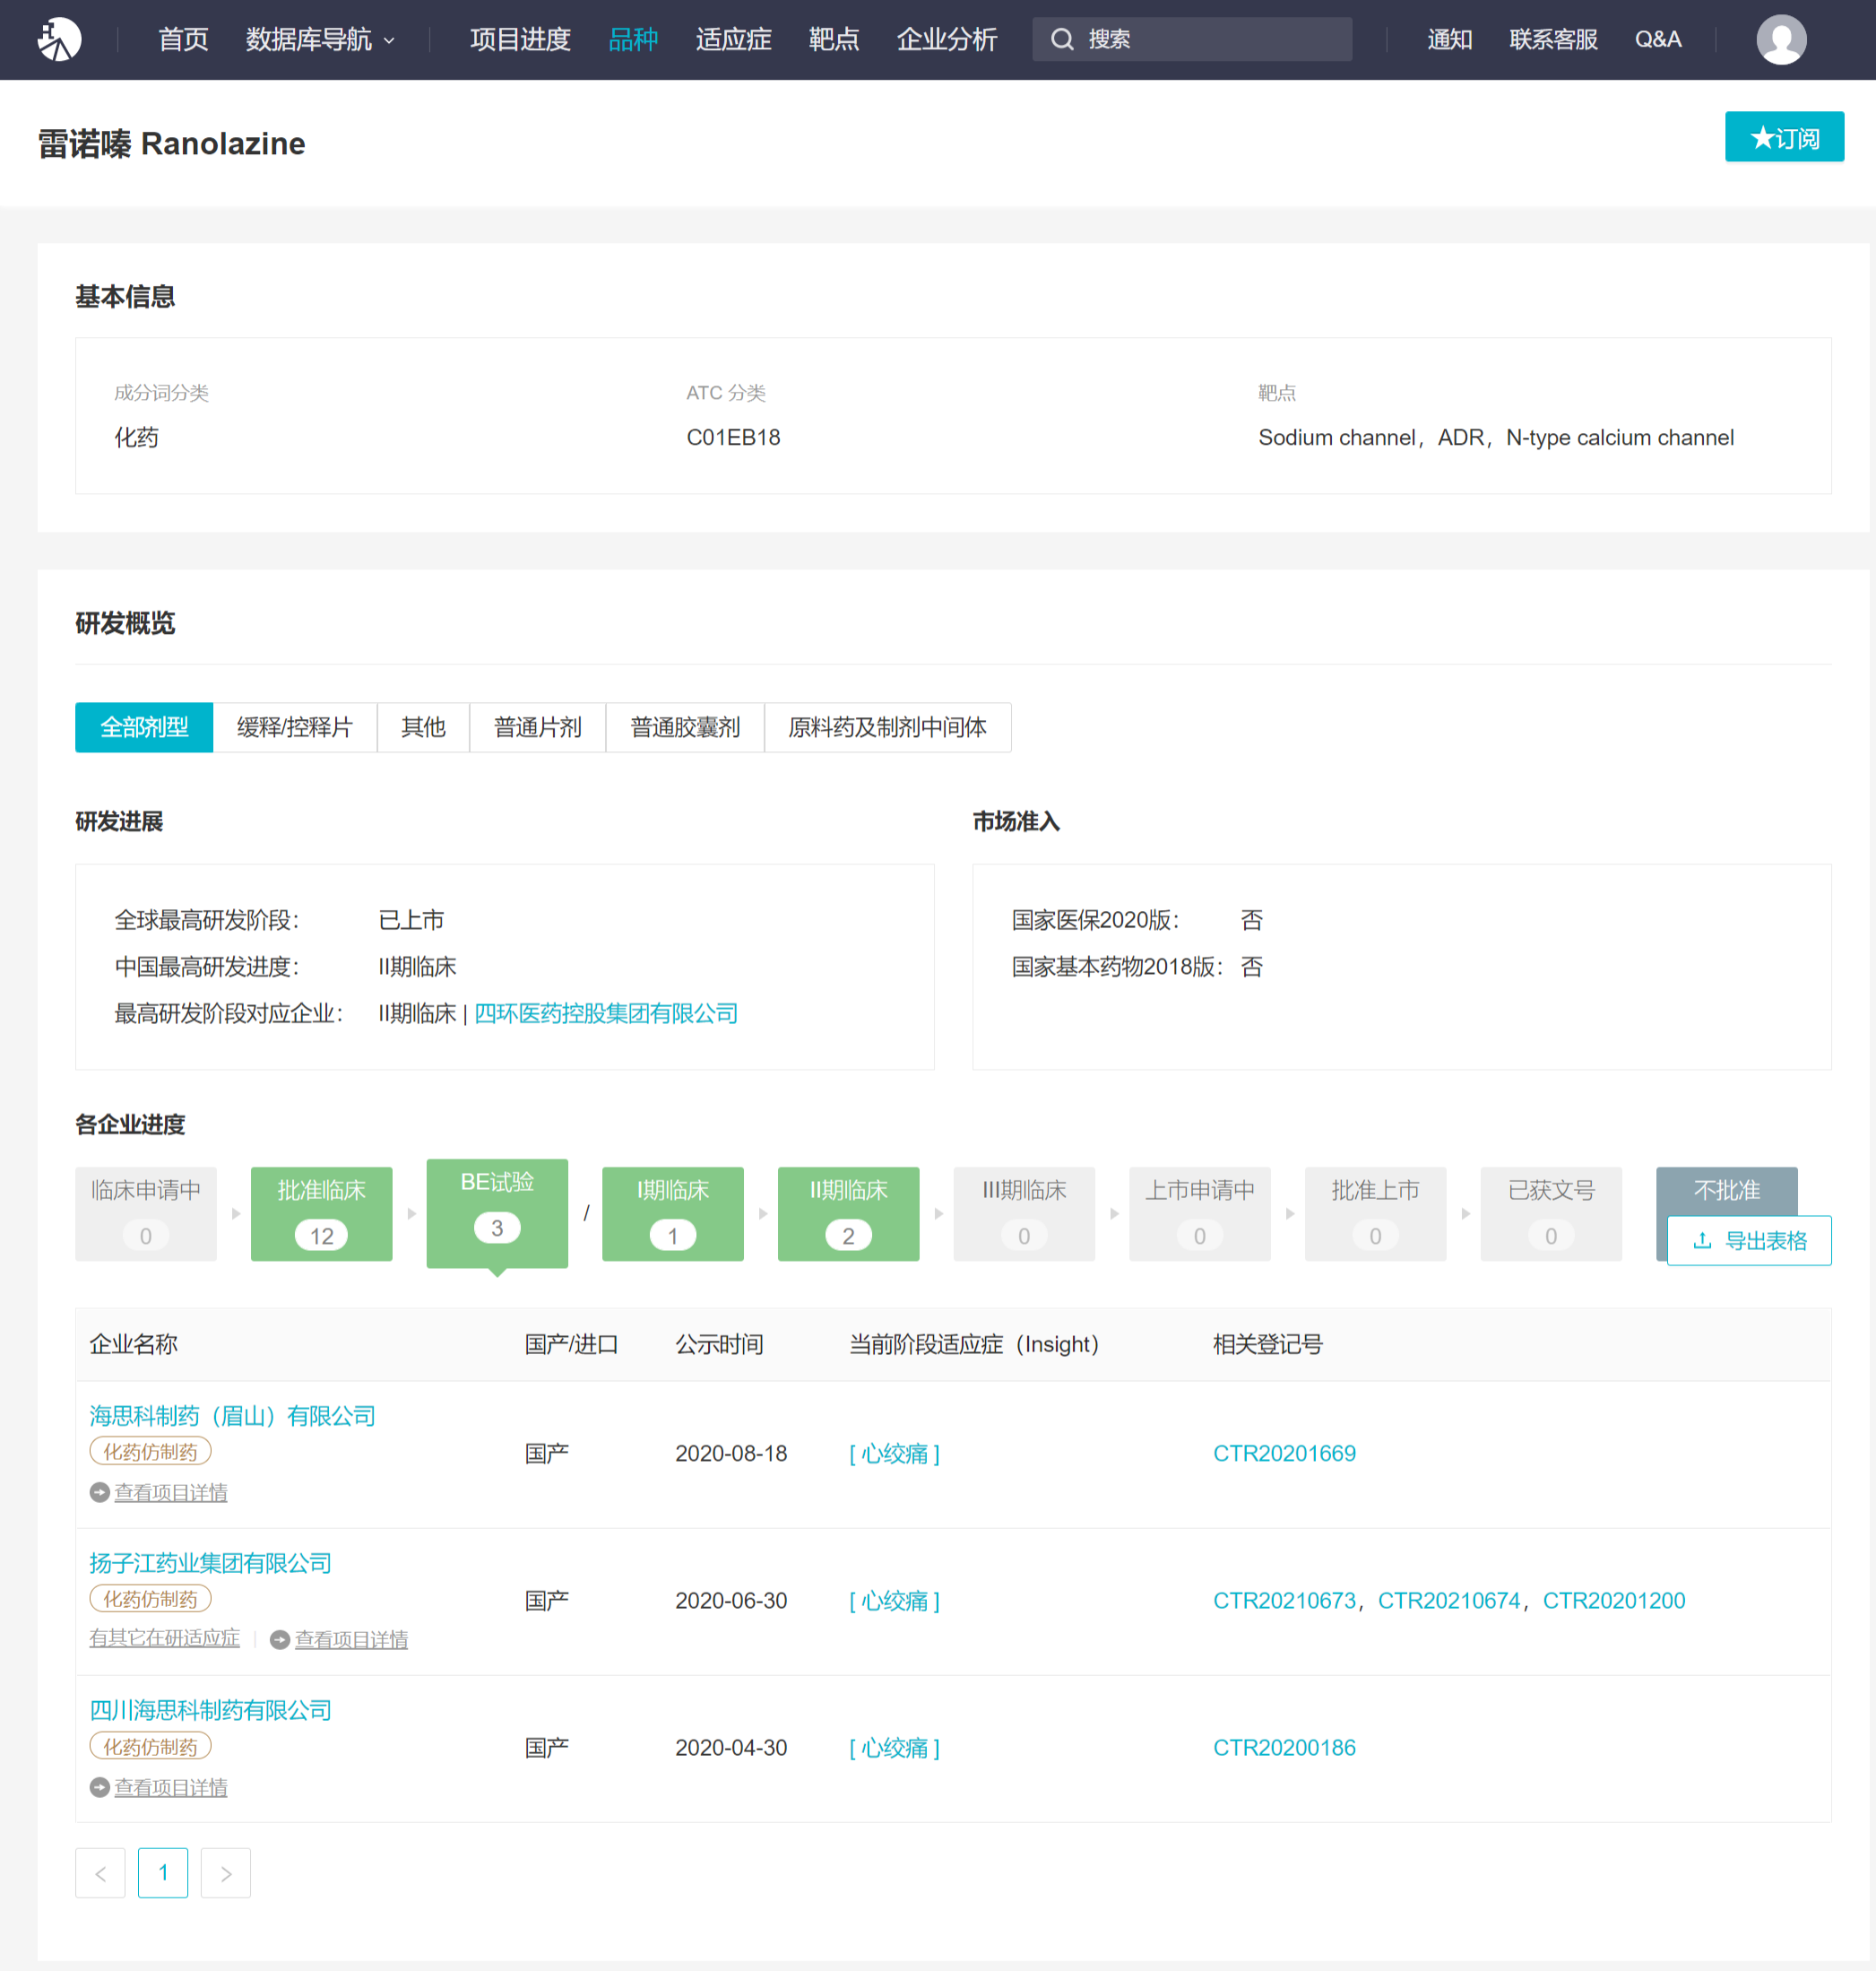
Task: Go to previous page arrow
Action: pos(100,1873)
